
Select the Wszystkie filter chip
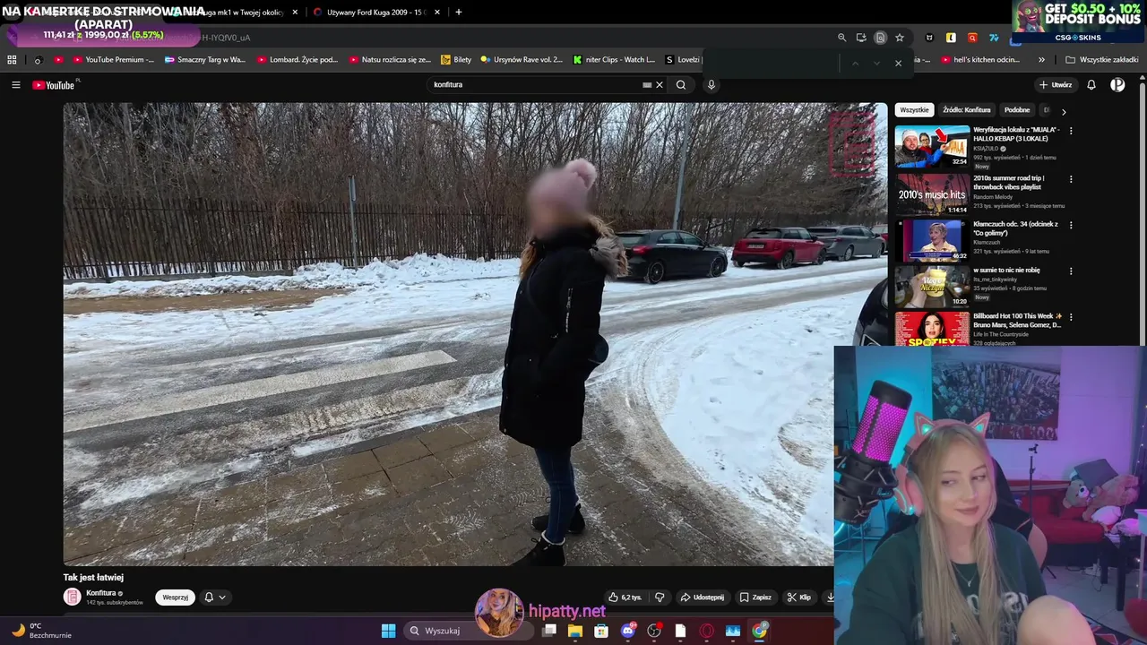[914, 110]
